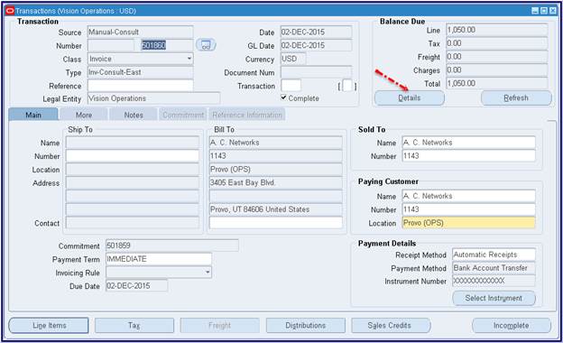Click the Balance Due Tax field

(x=497, y=43)
